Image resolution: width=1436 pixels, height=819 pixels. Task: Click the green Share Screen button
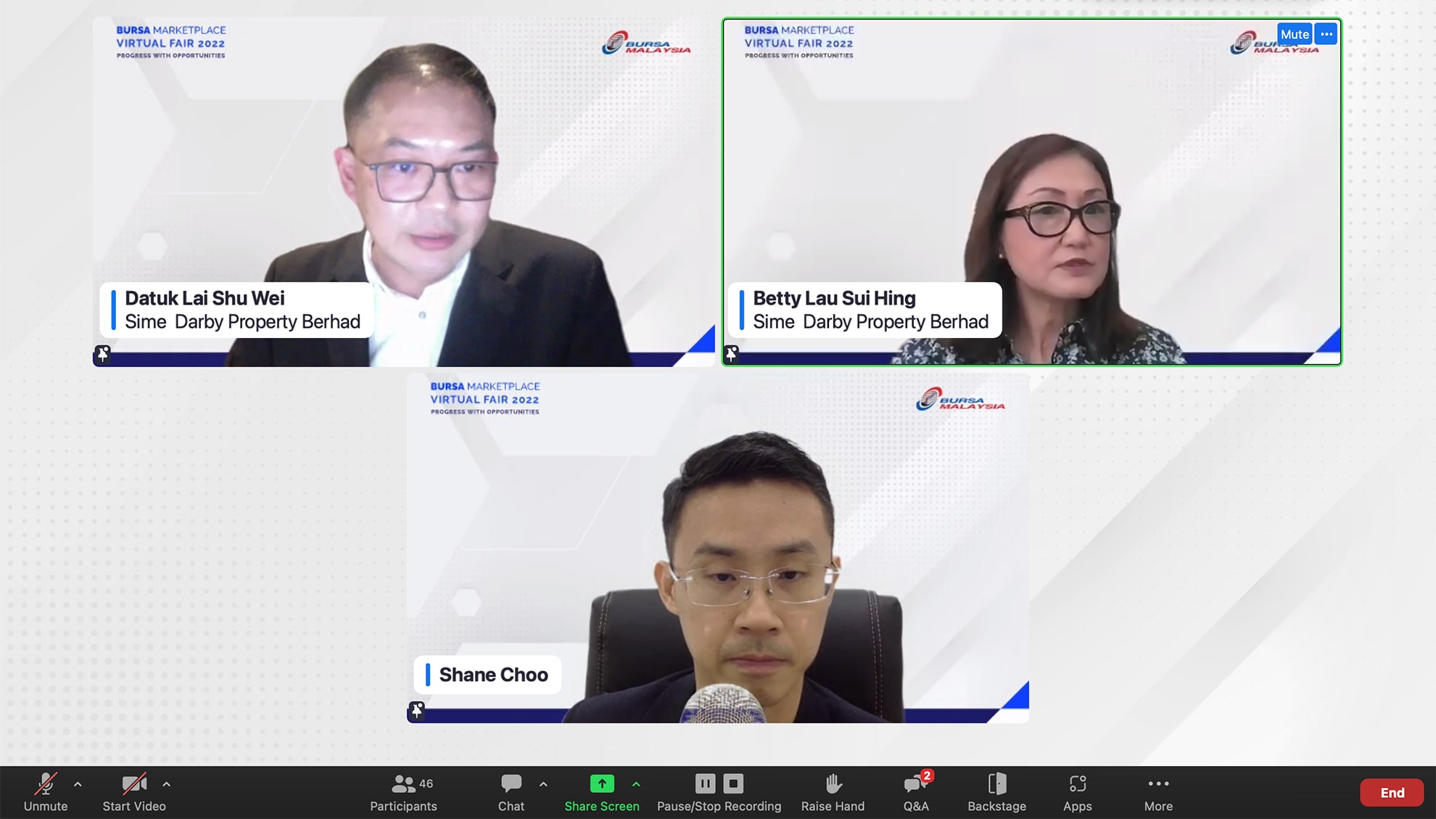tap(602, 792)
